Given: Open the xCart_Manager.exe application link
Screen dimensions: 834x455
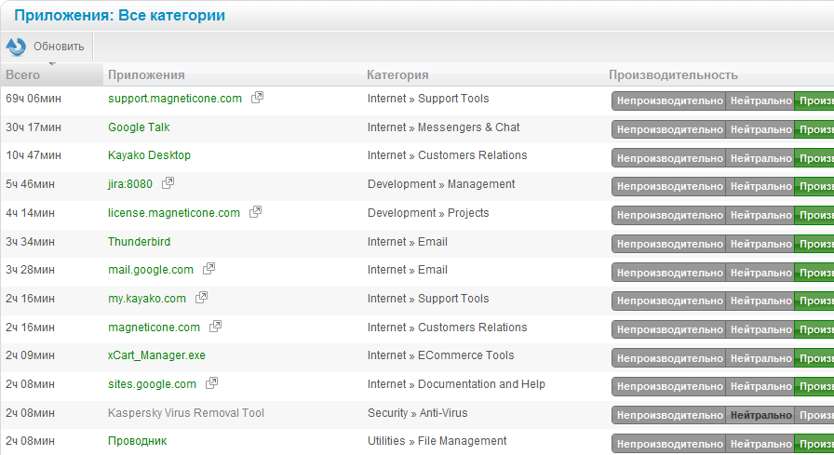Looking at the screenshot, I should click(156, 355).
